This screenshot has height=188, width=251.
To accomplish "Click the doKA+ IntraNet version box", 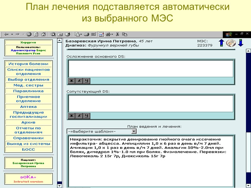I will (29, 179).
